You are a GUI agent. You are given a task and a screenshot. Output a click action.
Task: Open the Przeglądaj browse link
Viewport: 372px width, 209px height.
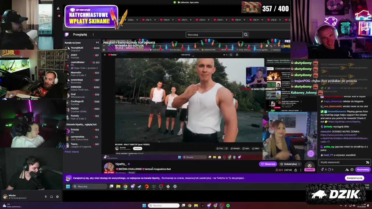pyautogui.click(x=80, y=35)
